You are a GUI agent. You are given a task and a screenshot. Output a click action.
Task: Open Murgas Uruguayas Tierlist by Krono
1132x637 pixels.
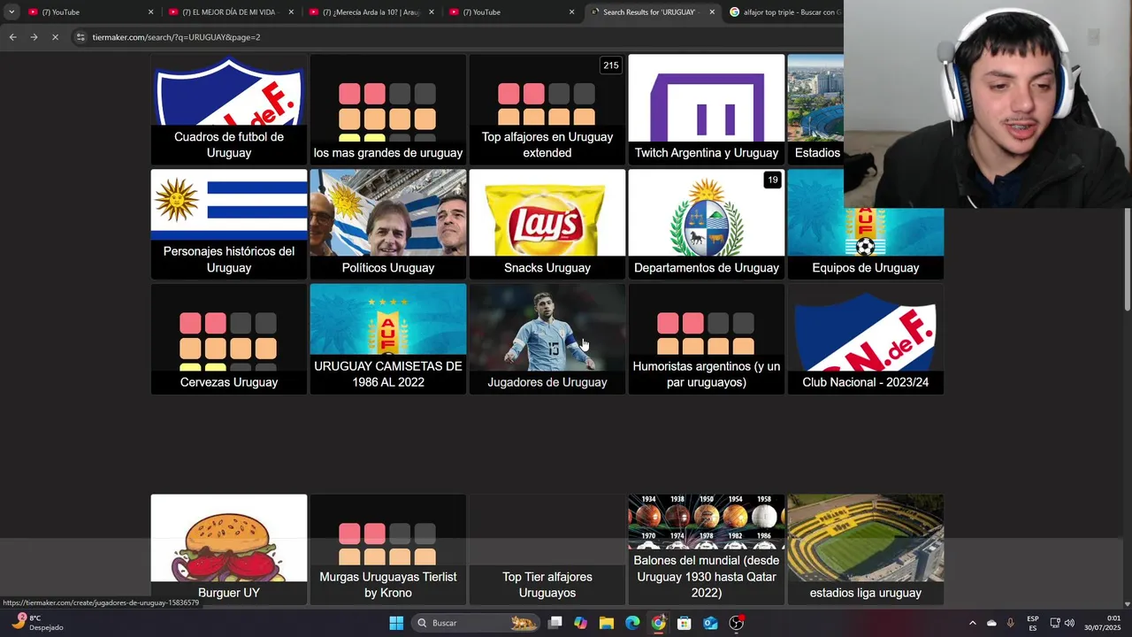[x=388, y=549]
